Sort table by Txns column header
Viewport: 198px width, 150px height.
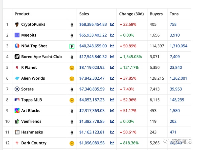[x=174, y=14]
